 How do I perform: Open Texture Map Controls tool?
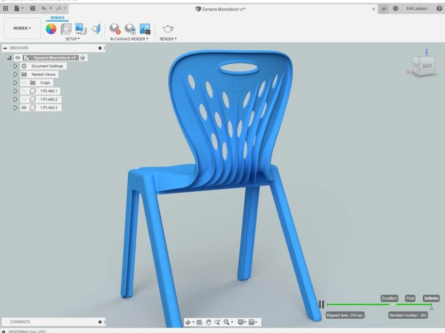[x=96, y=29]
